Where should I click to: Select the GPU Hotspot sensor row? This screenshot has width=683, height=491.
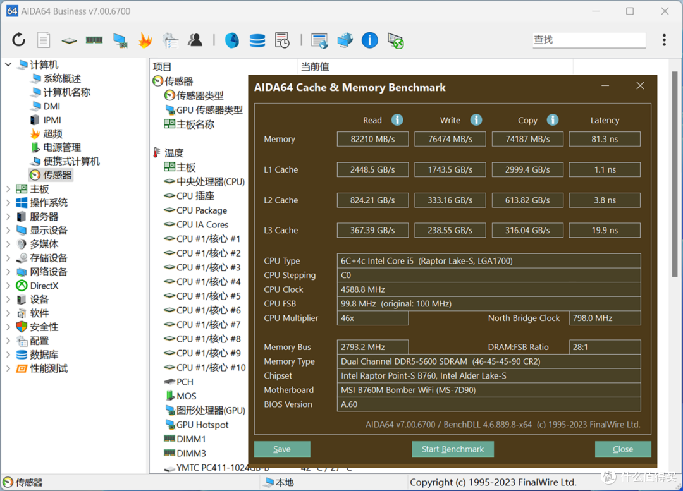[x=202, y=425]
